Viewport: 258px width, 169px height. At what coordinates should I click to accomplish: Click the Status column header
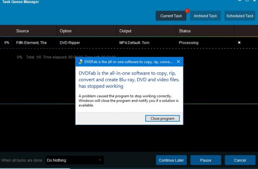tap(185, 31)
